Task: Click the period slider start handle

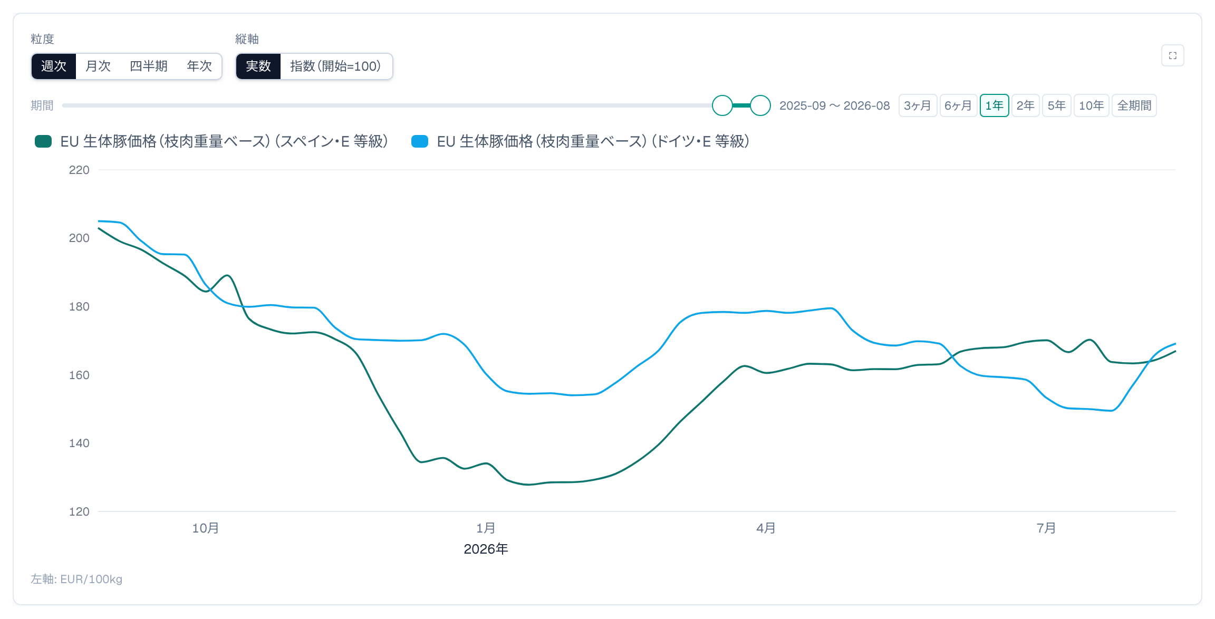Action: [722, 105]
